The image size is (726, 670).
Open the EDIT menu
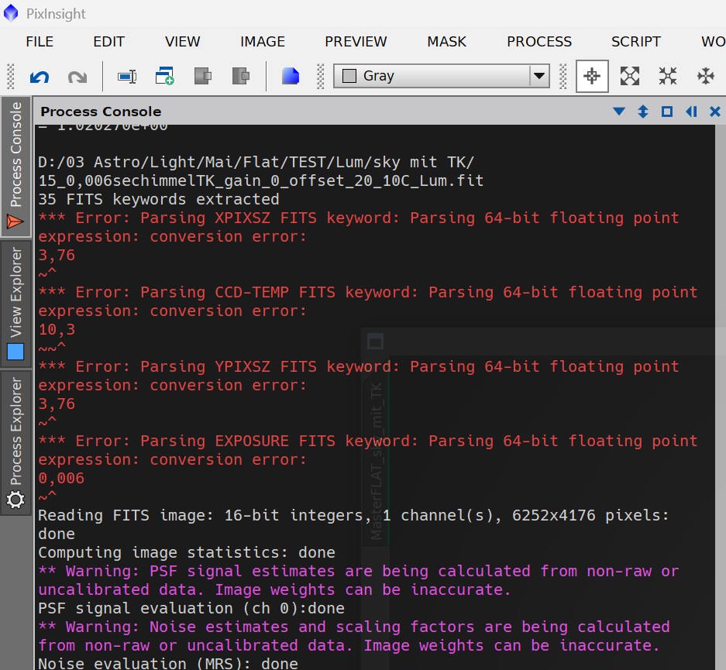108,42
